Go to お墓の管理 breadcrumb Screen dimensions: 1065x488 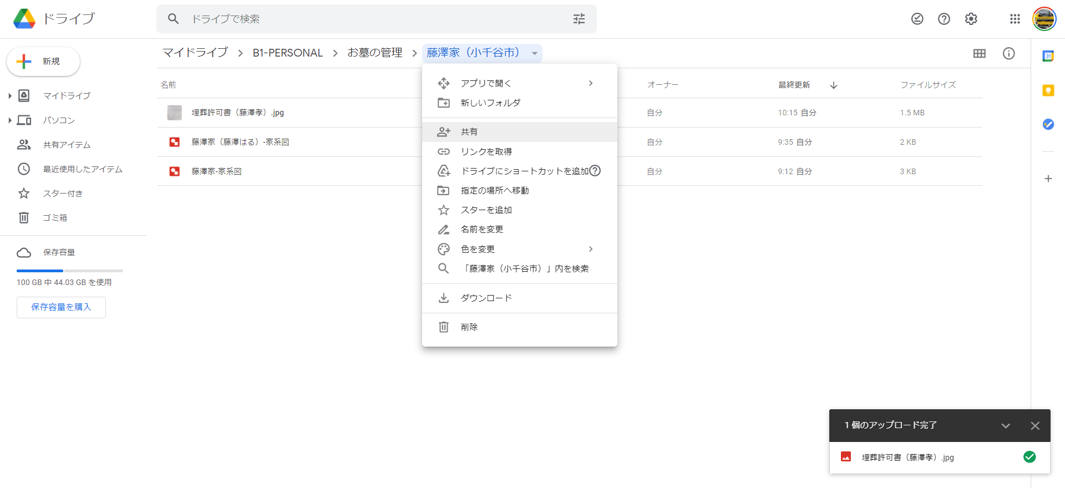(375, 53)
